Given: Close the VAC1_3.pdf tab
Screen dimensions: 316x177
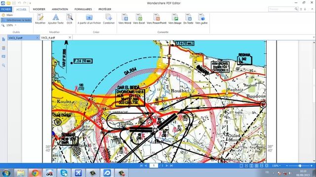Looking at the screenshot, I should click(x=38, y=38).
